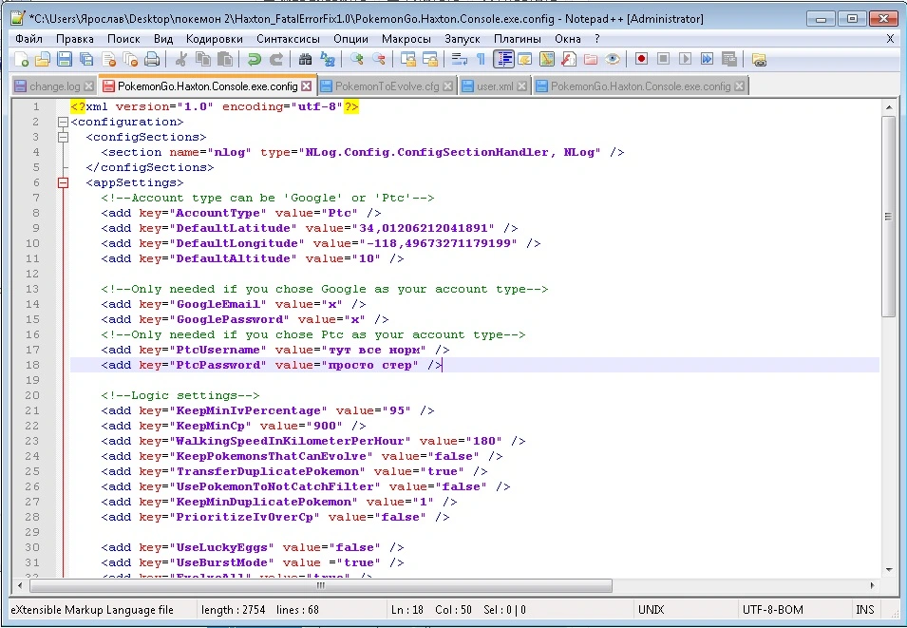Collapse the configSections fold marker
This screenshot has width=907, height=628.
pos(63,137)
